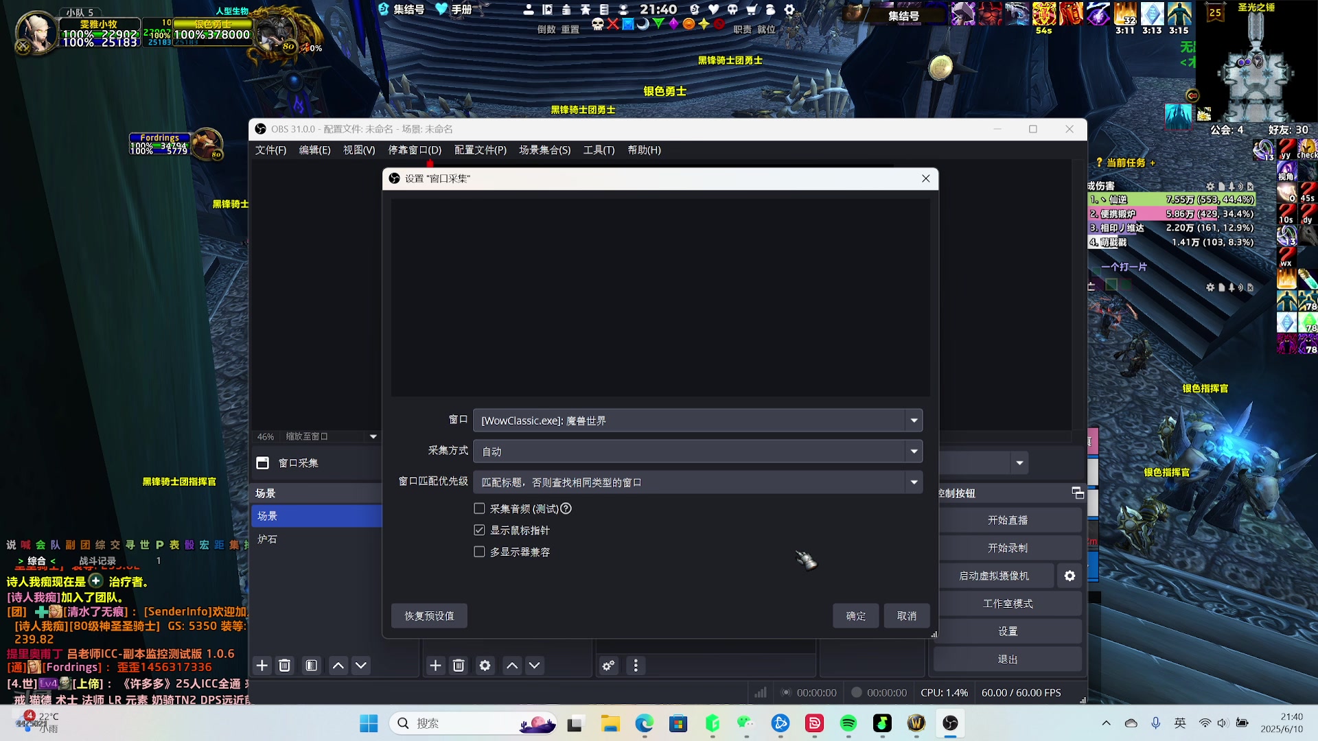Viewport: 1318px width, 741px height.
Task: Open WeChat from the taskbar
Action: 745,723
